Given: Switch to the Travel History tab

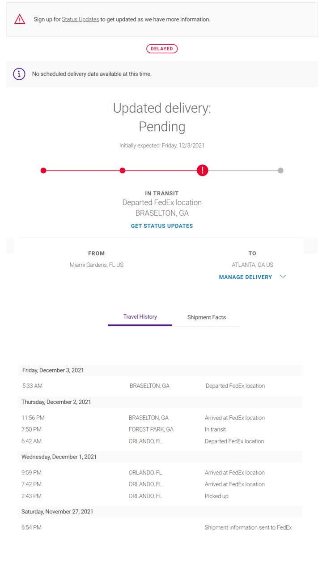Looking at the screenshot, I should click(140, 317).
